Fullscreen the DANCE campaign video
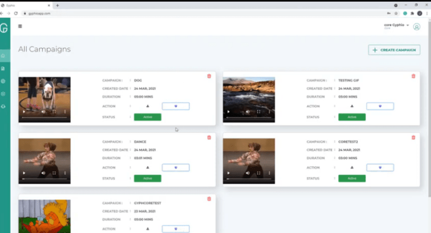This screenshot has width=431, height=233. tap(54, 173)
